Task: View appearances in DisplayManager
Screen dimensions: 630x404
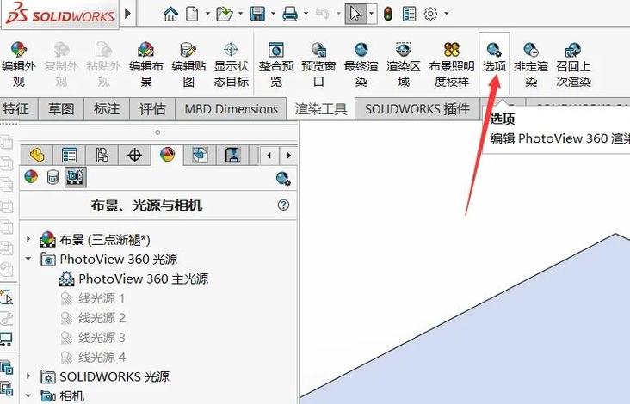Action: tap(31, 176)
